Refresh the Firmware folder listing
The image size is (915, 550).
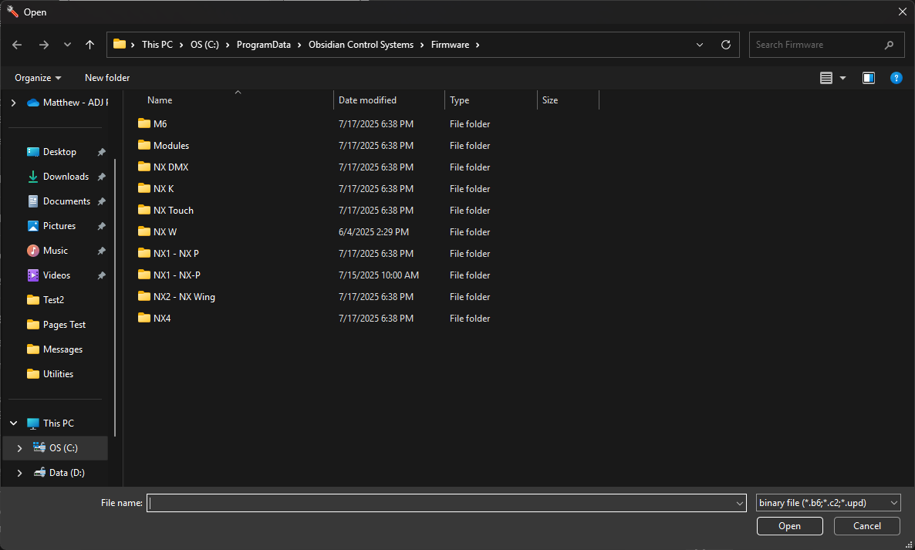[725, 45]
